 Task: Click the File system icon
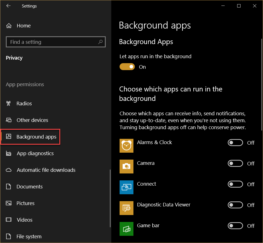point(8,236)
